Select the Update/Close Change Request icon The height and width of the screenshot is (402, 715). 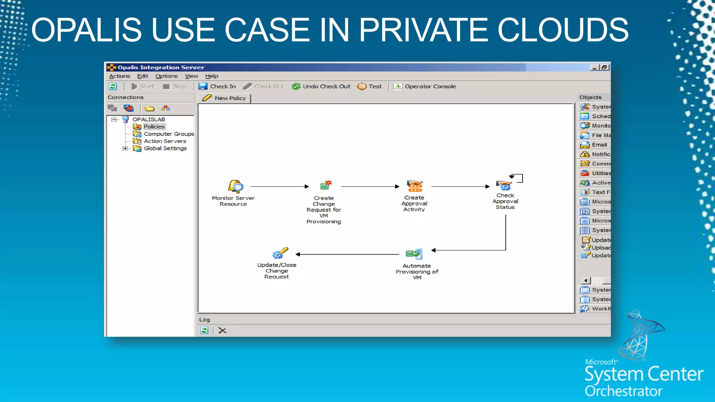(x=280, y=253)
